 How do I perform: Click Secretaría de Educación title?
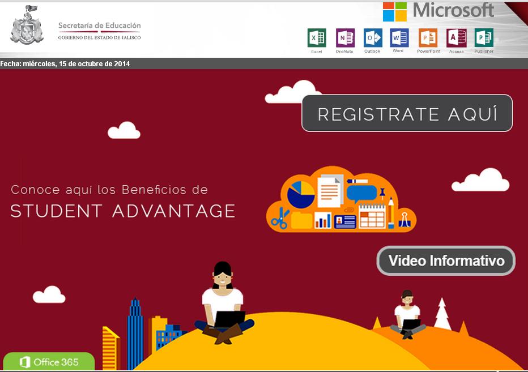[x=99, y=25]
